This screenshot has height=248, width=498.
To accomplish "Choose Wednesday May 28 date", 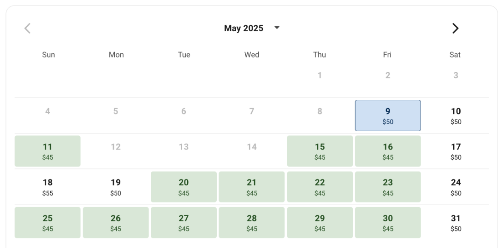I will tap(252, 223).
